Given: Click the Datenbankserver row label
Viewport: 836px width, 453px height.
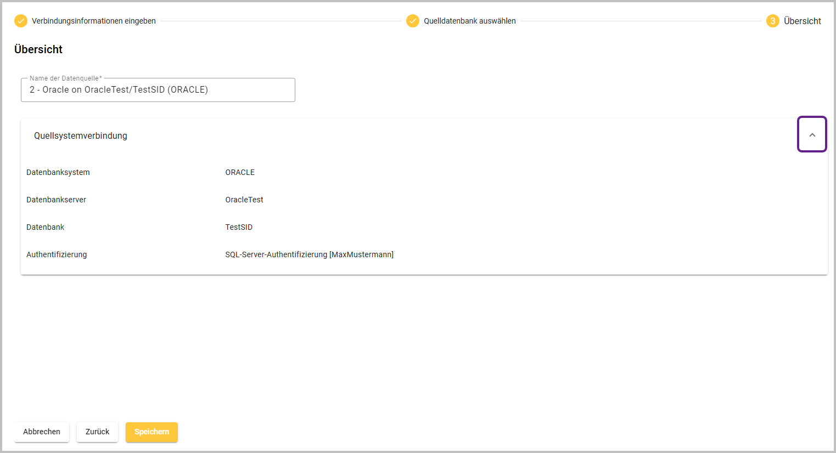Looking at the screenshot, I should 56,200.
